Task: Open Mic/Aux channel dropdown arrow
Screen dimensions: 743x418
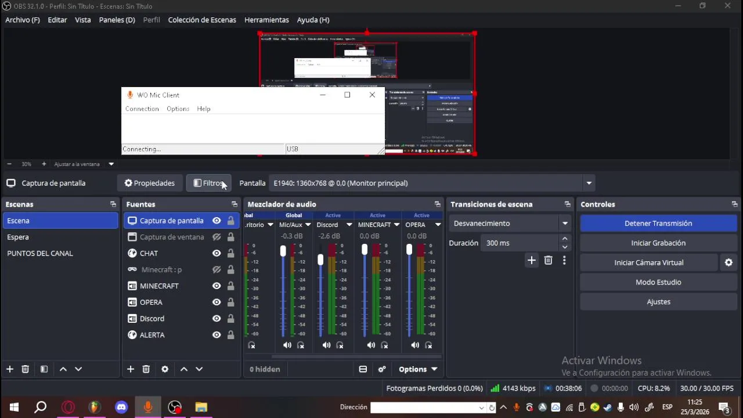Action: point(308,225)
